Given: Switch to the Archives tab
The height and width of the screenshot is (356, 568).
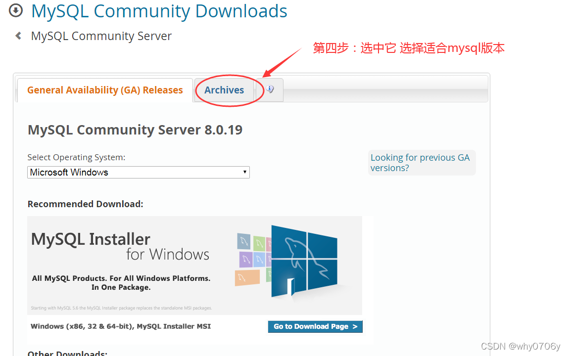Looking at the screenshot, I should [x=224, y=90].
